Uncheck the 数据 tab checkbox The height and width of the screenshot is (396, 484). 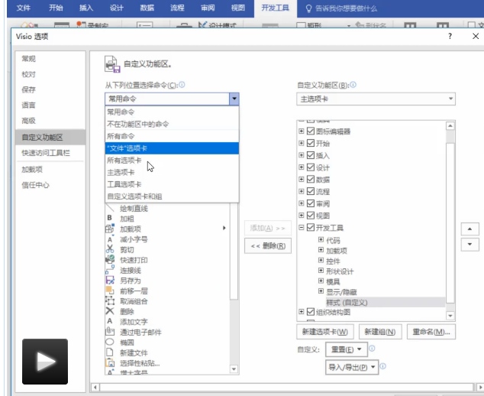[x=311, y=180]
